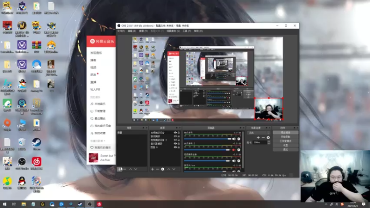Image resolution: width=370 pixels, height=208 pixels.
Task: Open 帮助(H) menu in OBS
Action: coord(198,31)
